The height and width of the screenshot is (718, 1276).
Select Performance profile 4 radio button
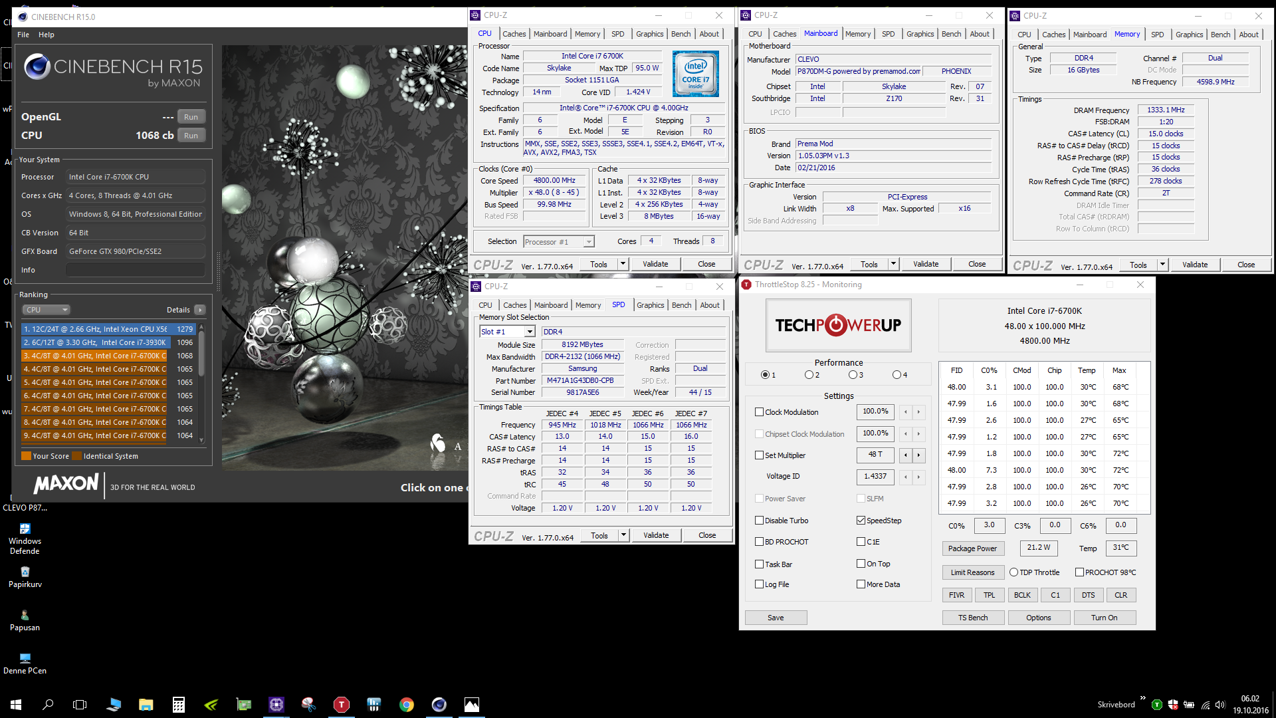tap(897, 375)
